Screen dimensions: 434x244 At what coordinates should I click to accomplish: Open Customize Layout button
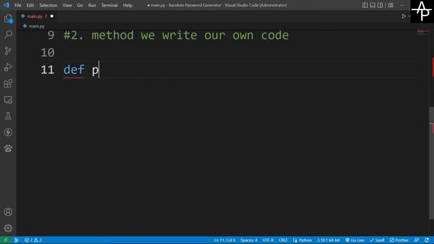click(391, 5)
